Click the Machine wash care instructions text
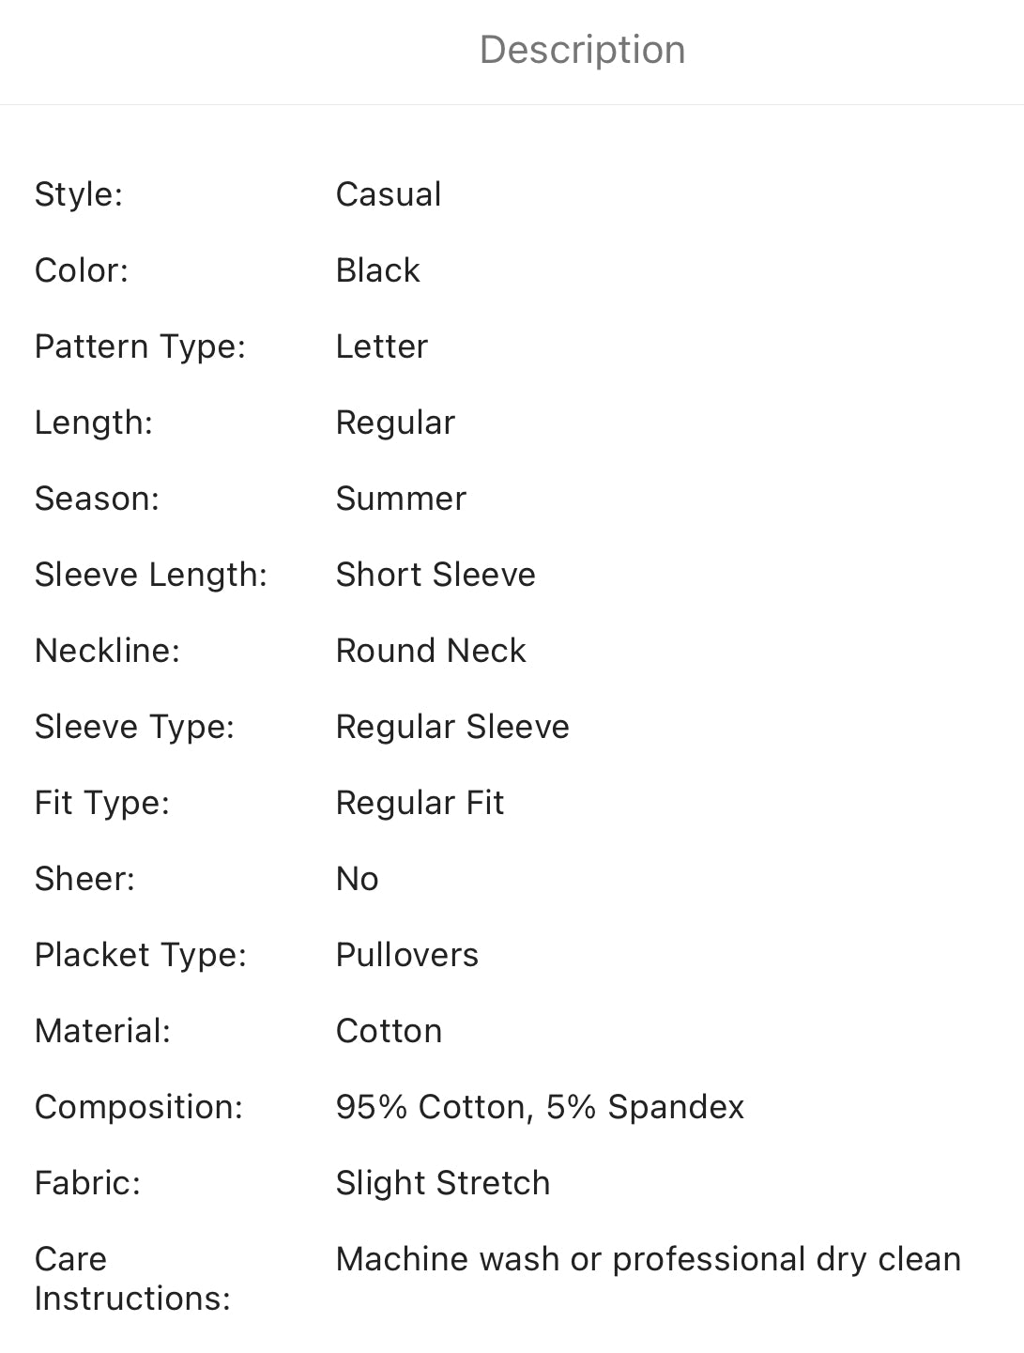 pyautogui.click(x=648, y=1259)
